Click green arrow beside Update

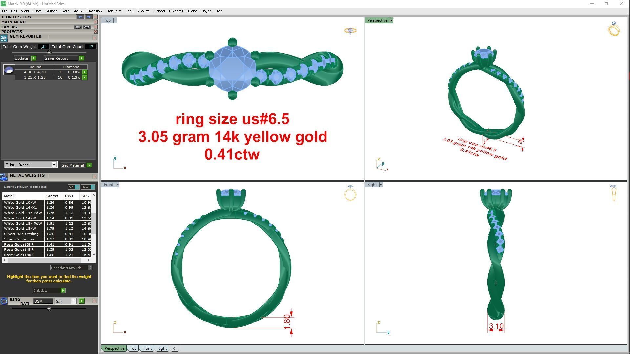33,58
